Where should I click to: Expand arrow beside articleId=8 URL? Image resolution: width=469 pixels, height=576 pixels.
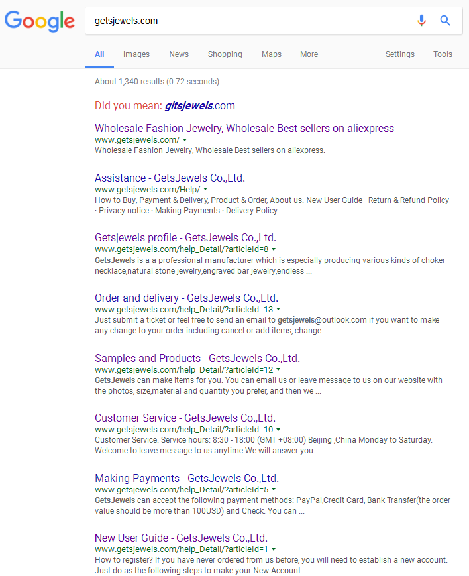(x=274, y=249)
